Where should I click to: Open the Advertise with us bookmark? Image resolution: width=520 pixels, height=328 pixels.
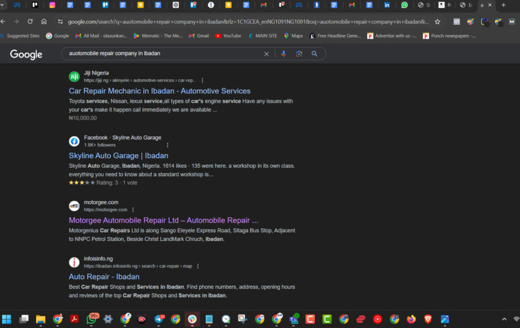click(x=392, y=36)
